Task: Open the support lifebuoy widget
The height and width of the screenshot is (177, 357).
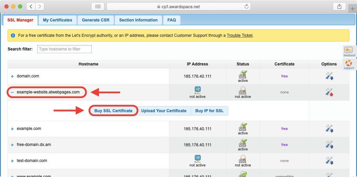Action: coord(349,64)
